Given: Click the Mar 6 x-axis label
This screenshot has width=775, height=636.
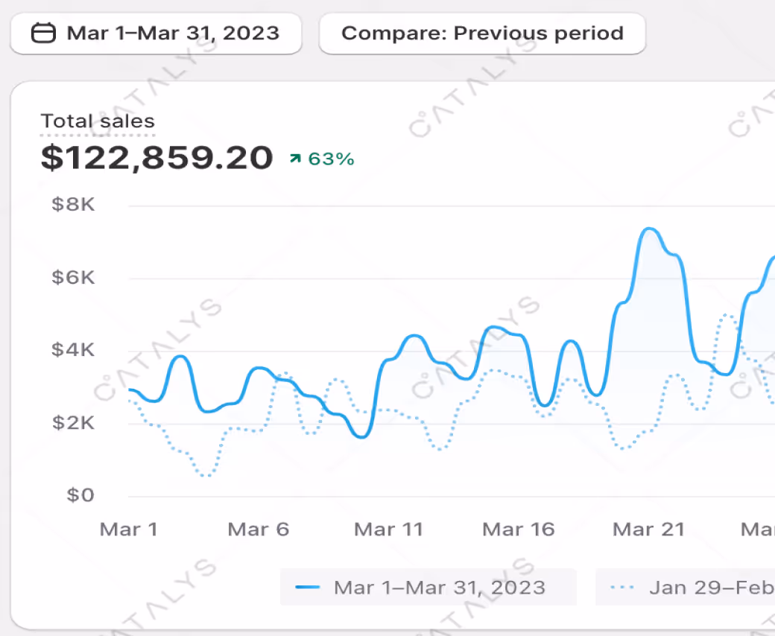Looking at the screenshot, I should click(259, 530).
